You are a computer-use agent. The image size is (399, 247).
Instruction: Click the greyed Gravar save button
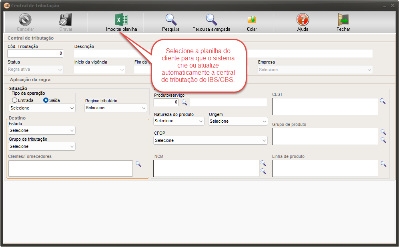coord(65,19)
